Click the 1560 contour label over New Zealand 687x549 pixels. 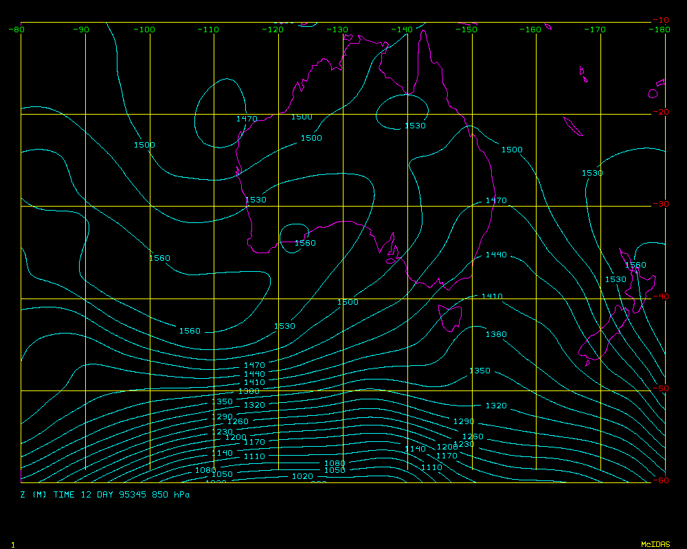tap(635, 265)
